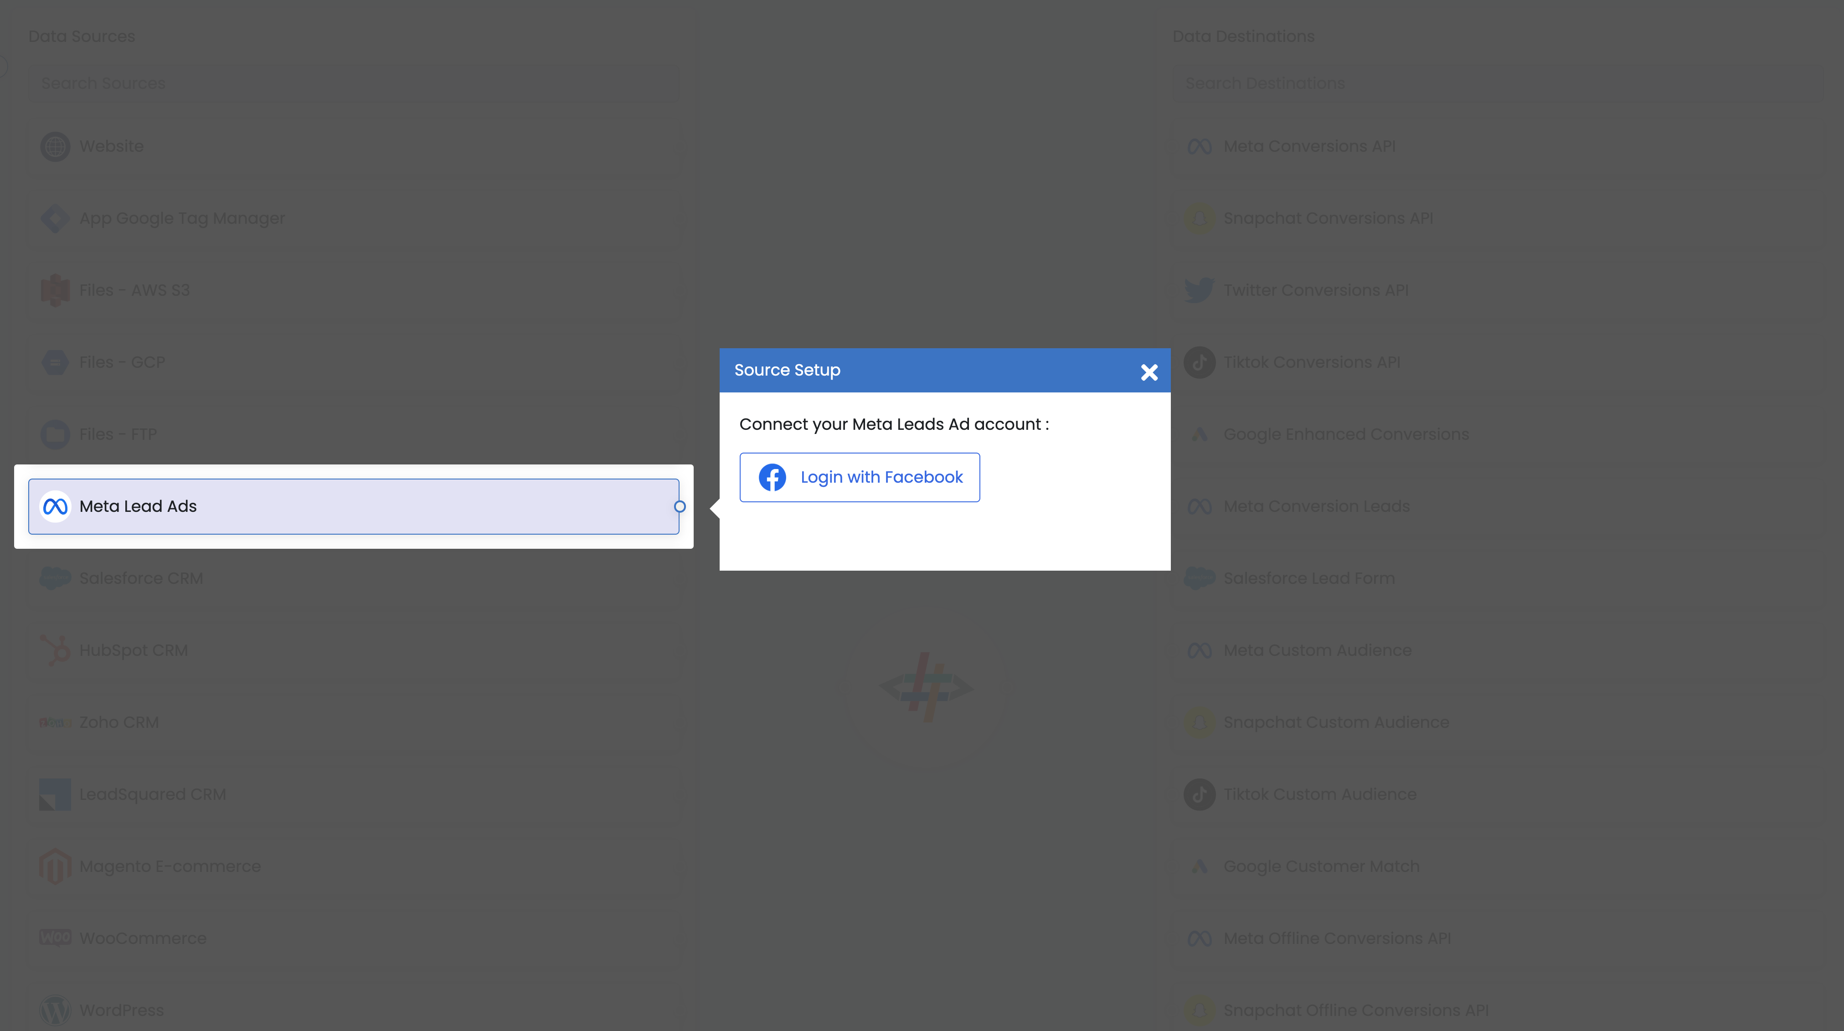Choose the Snapchat Offline Conversions API label

[1356, 1010]
